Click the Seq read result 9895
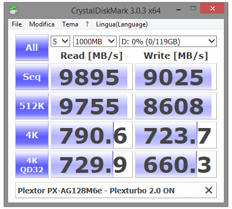The height and width of the screenshot is (209, 232). click(x=92, y=77)
